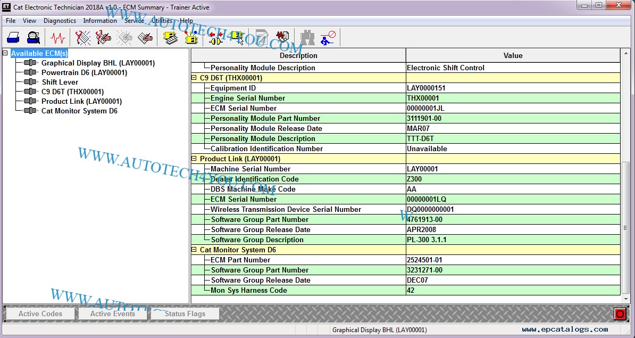Viewport: 635px width, 338px height.
Task: Select Powertrain D6 (LAY00001) in the tree
Action: coord(84,73)
